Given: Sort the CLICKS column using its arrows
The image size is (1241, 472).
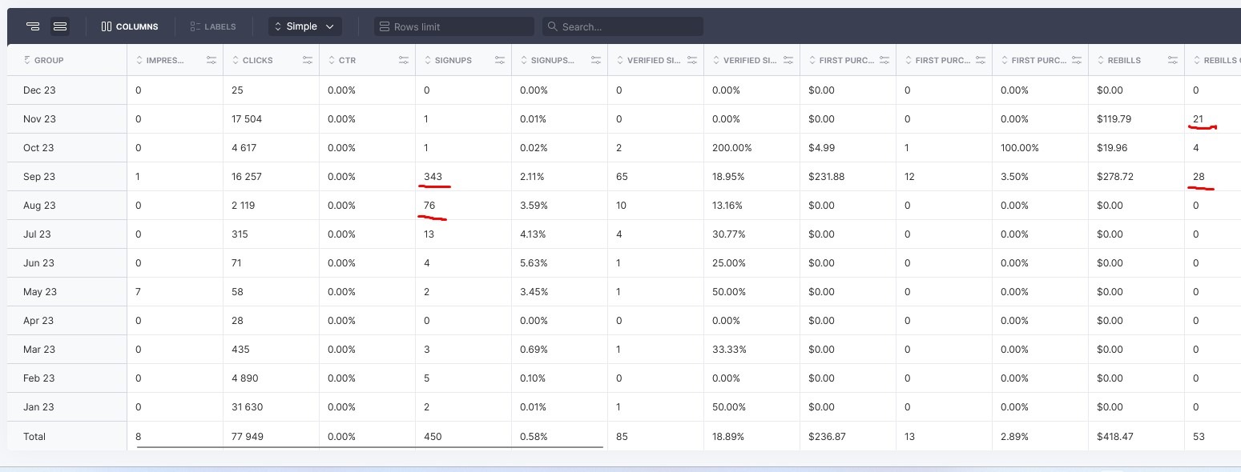Looking at the screenshot, I should [235, 60].
